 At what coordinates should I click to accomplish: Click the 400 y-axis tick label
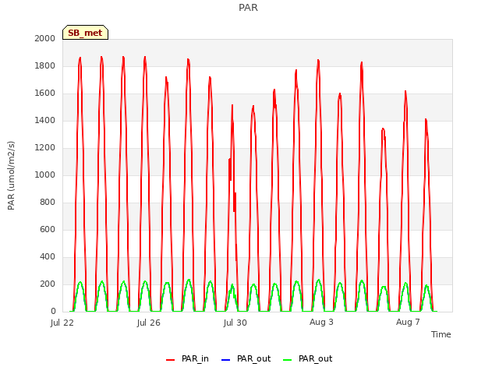tap(48, 256)
